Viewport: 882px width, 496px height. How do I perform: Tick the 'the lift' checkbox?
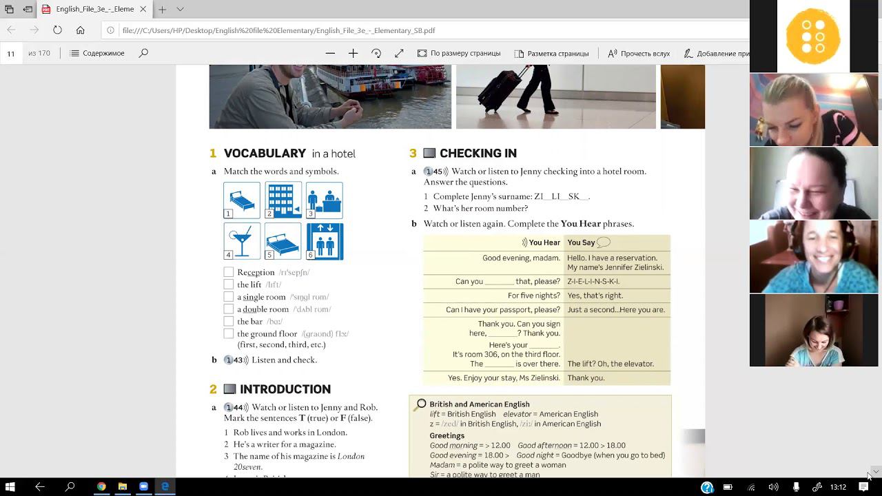tap(229, 285)
